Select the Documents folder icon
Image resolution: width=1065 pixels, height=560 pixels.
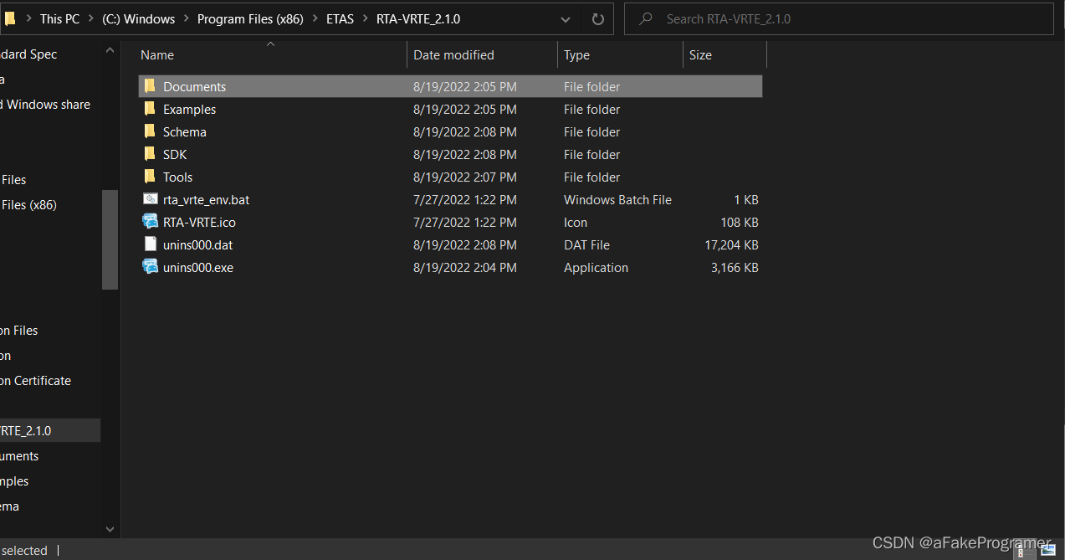pyautogui.click(x=150, y=86)
